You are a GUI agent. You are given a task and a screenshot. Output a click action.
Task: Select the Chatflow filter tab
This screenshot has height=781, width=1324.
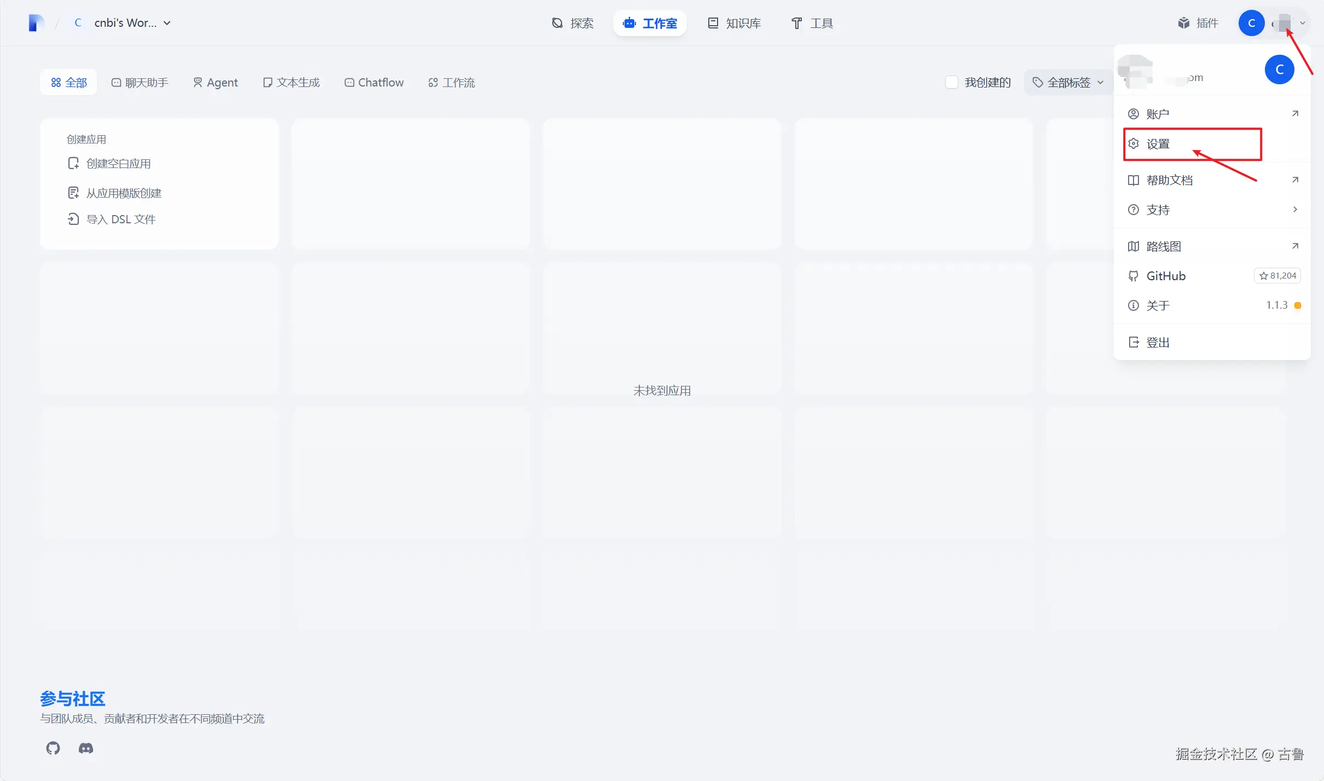[374, 82]
